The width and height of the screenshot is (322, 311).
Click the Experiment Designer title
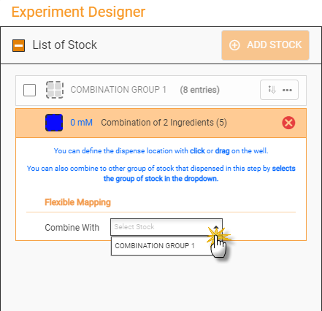coord(78,12)
